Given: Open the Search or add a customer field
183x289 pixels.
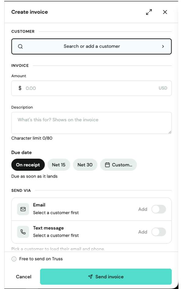Looking at the screenshot, I should pyautogui.click(x=91, y=47).
